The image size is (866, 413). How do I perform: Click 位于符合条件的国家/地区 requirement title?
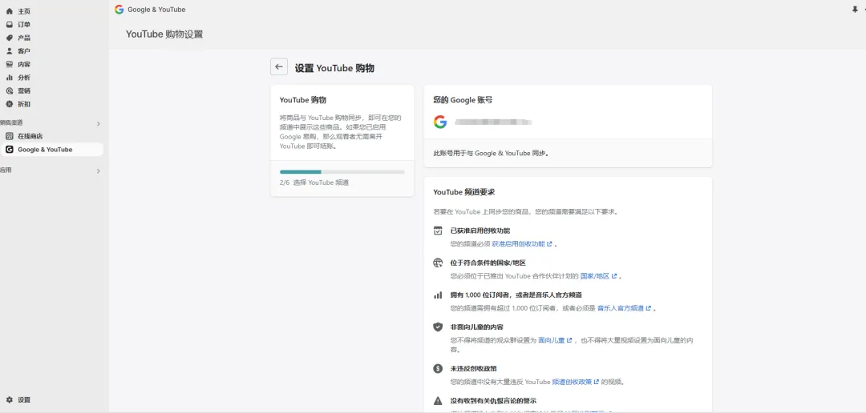488,263
